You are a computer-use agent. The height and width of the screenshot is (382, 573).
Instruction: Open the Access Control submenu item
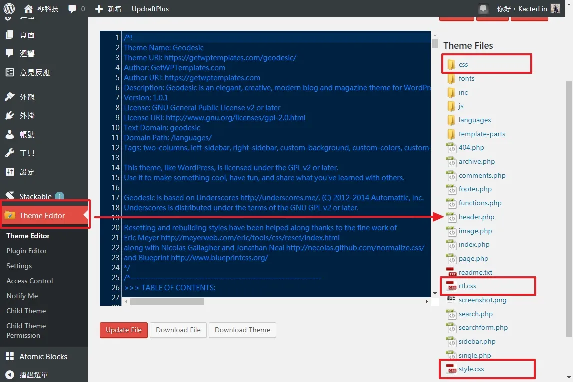point(30,281)
